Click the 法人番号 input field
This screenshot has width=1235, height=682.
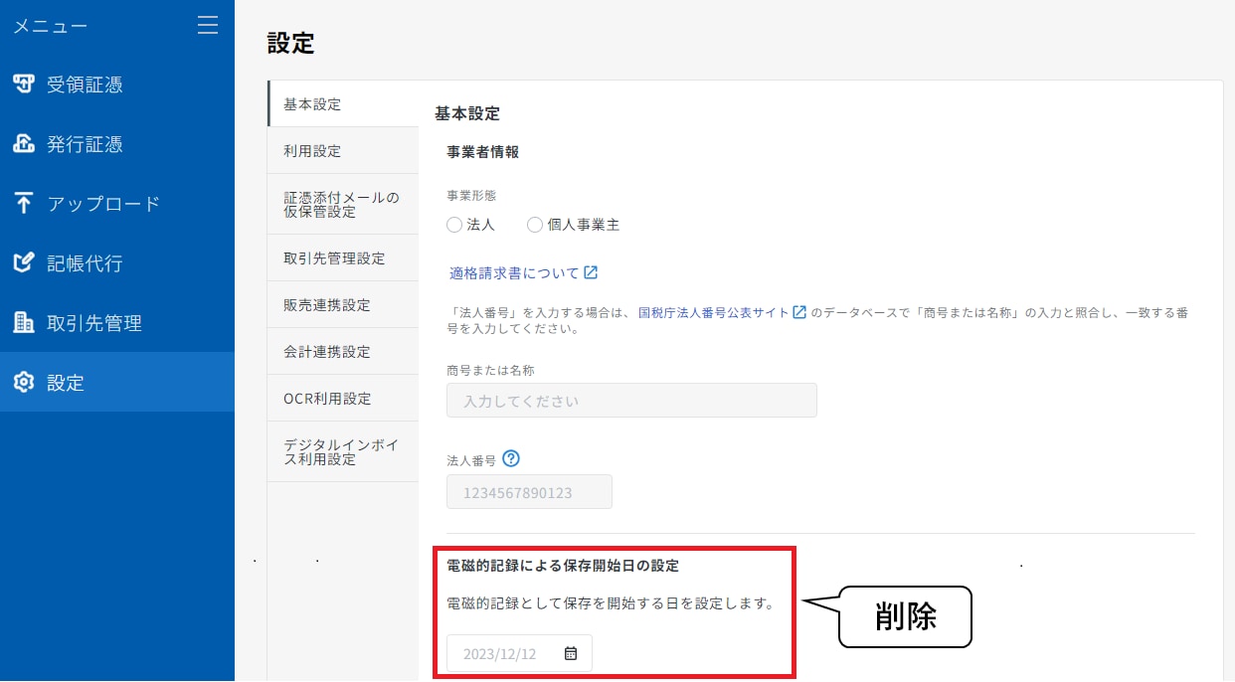pyautogui.click(x=529, y=492)
